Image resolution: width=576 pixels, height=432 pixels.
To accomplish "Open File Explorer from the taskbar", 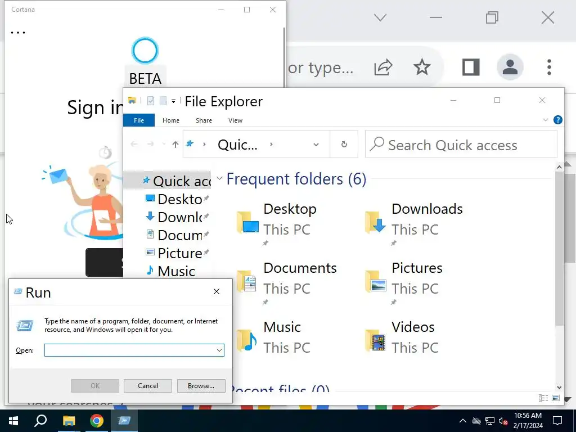I will (x=69, y=421).
